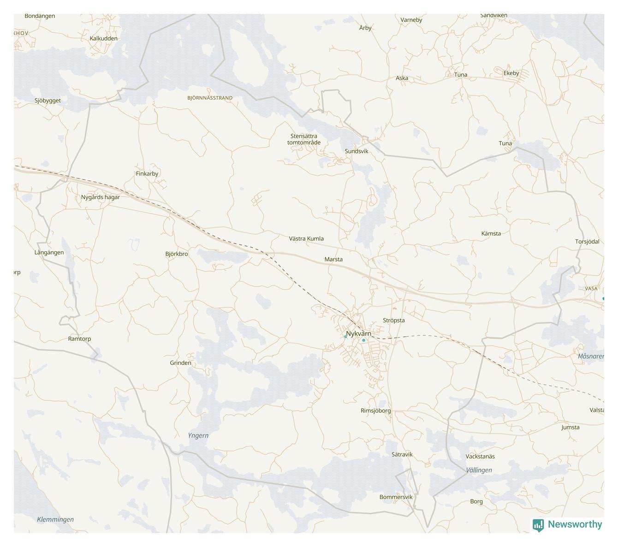Click the Newsworthy logo icon
The image size is (618, 547).
click(538, 525)
